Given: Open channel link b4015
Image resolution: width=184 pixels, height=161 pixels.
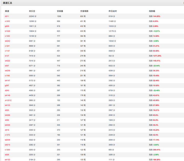Looking at the screenshot, I should [x=7, y=145].
